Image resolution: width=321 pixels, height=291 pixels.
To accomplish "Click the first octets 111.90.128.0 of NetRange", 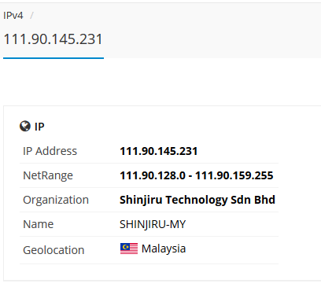I will tap(153, 175).
